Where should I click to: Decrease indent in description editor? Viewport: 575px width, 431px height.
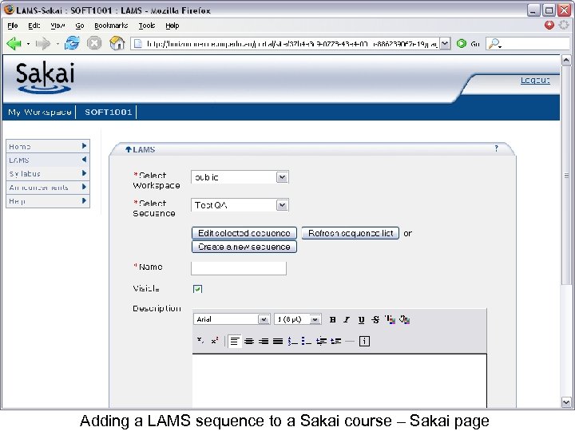tap(321, 342)
